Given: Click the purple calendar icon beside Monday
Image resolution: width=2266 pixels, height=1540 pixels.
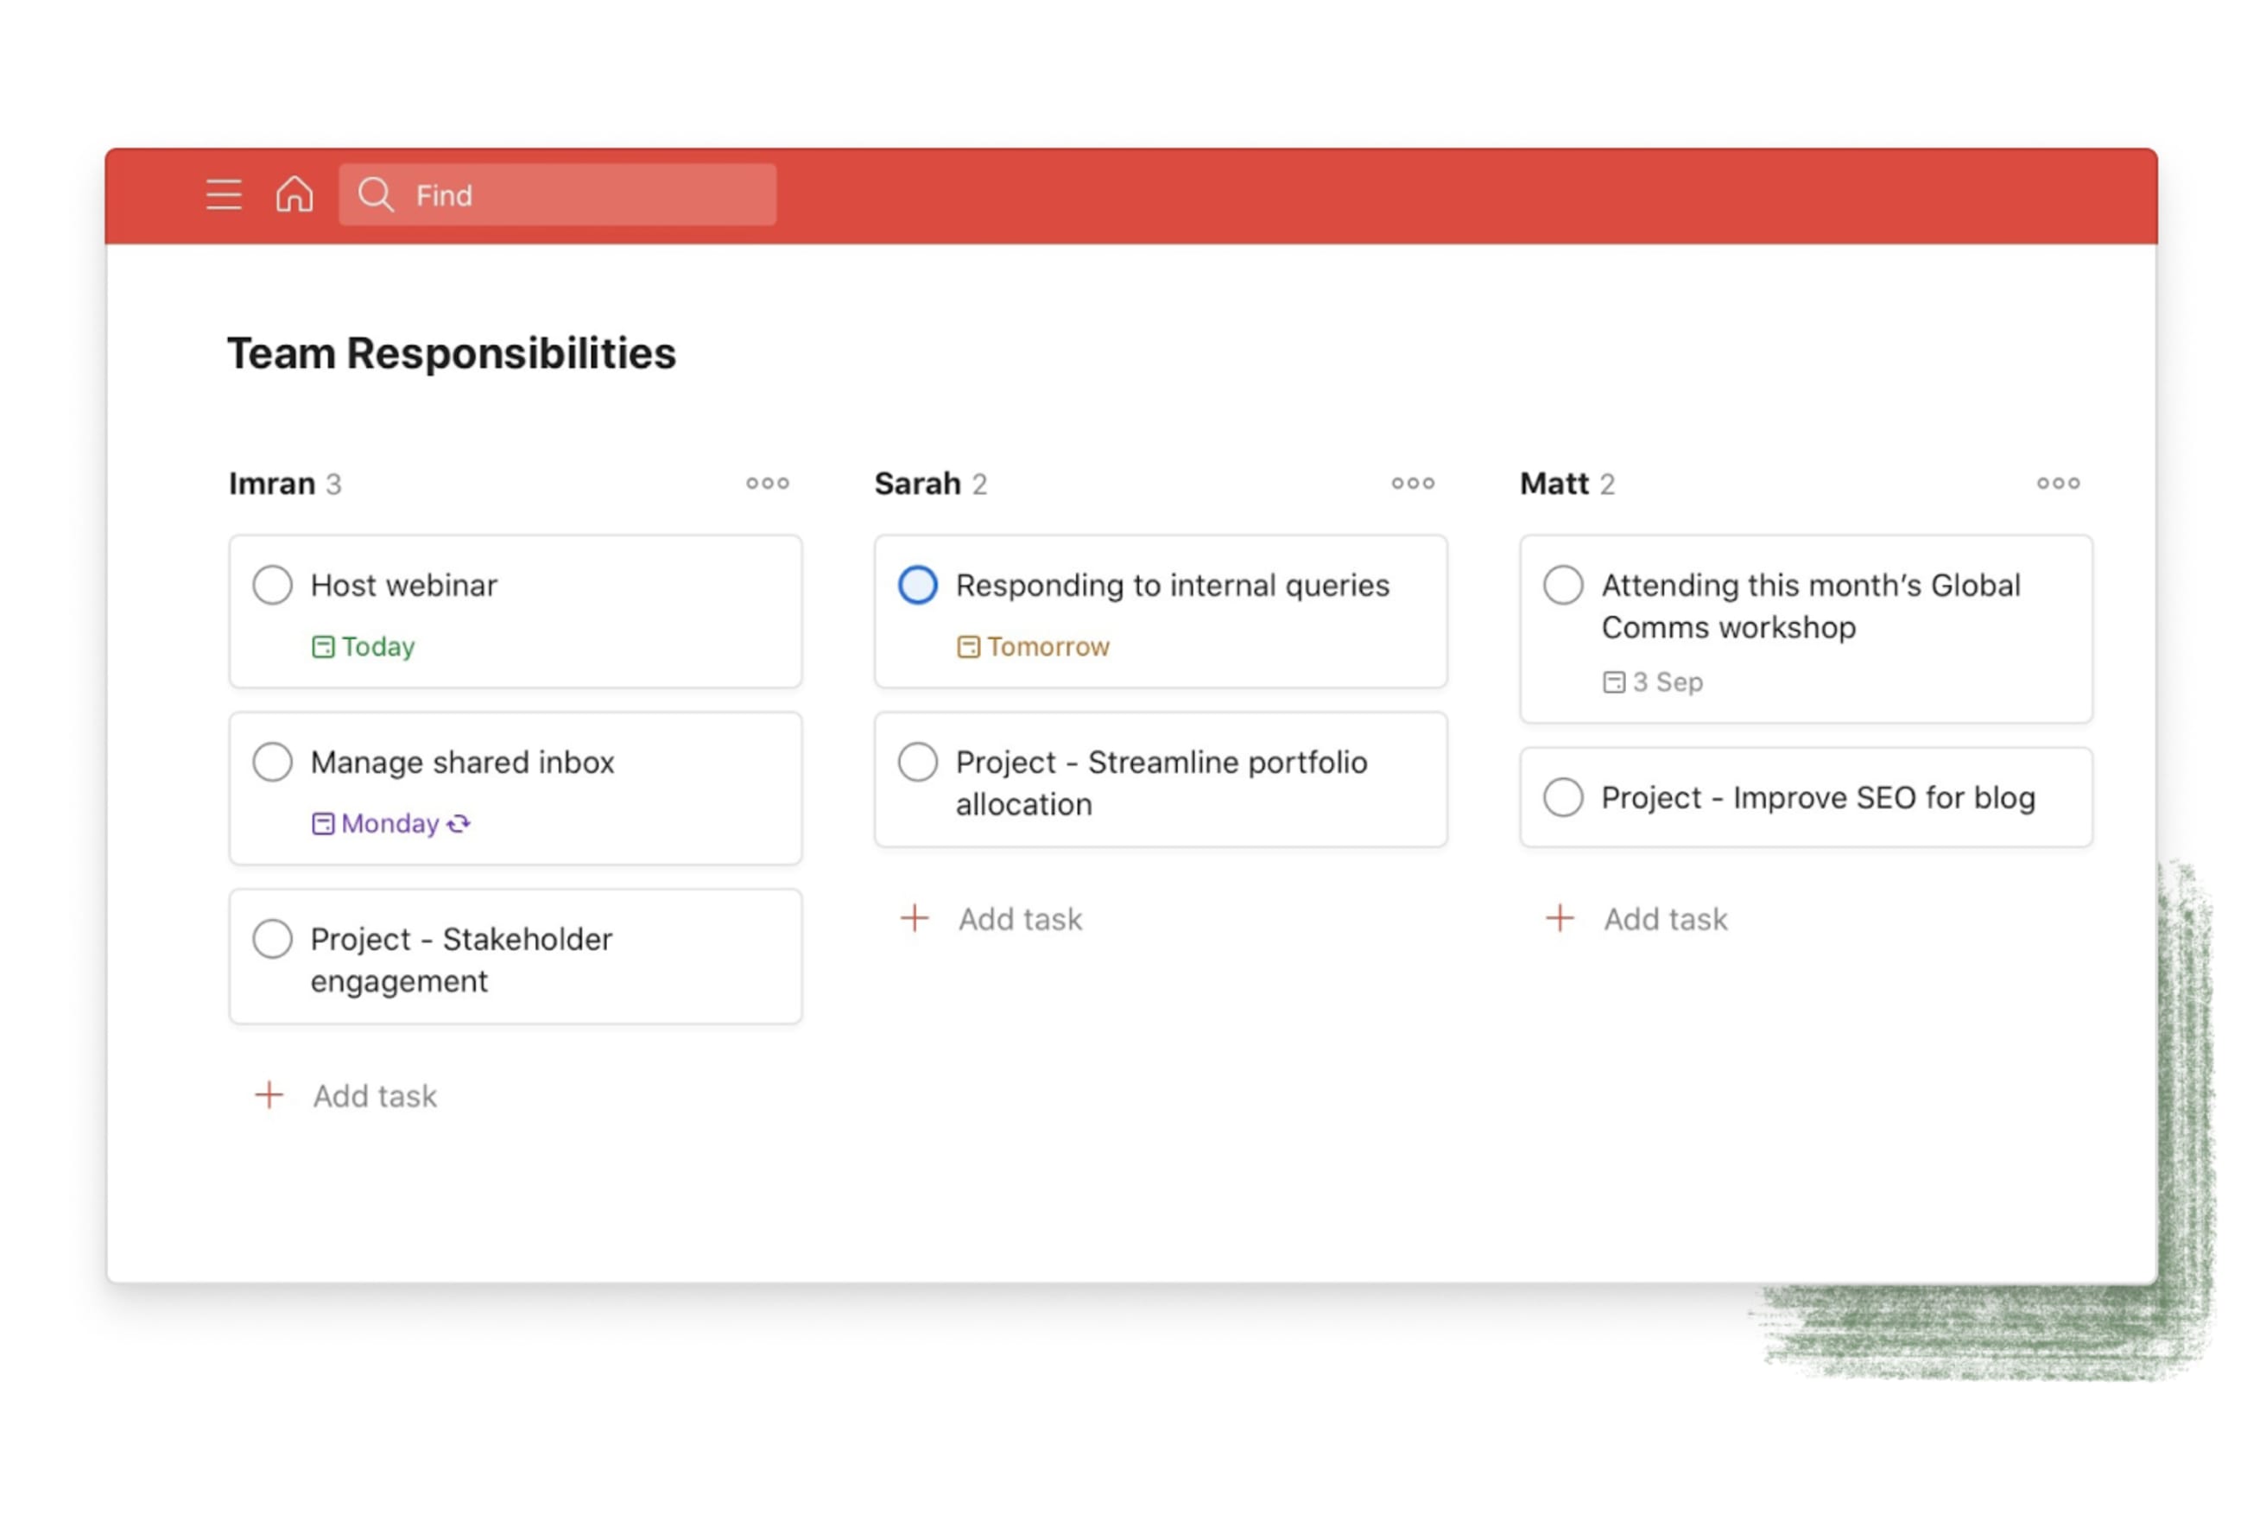Looking at the screenshot, I should click(323, 824).
